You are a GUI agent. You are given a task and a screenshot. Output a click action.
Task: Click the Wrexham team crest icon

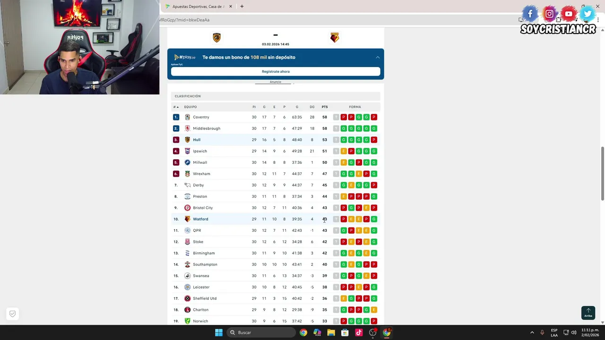[188, 174]
